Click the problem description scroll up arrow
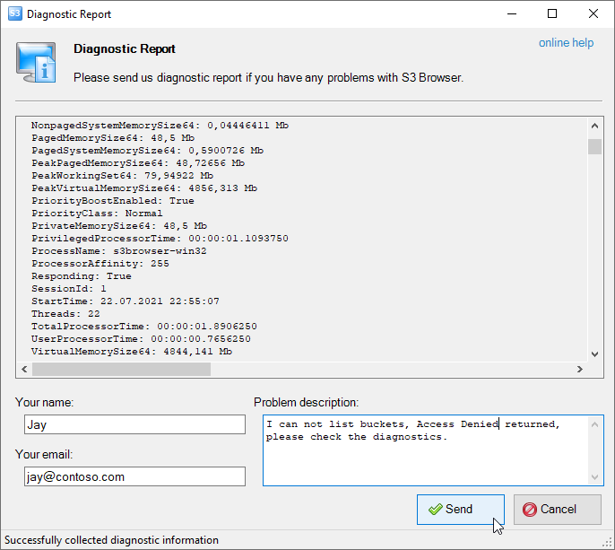This screenshot has height=550, width=615. tap(595, 424)
